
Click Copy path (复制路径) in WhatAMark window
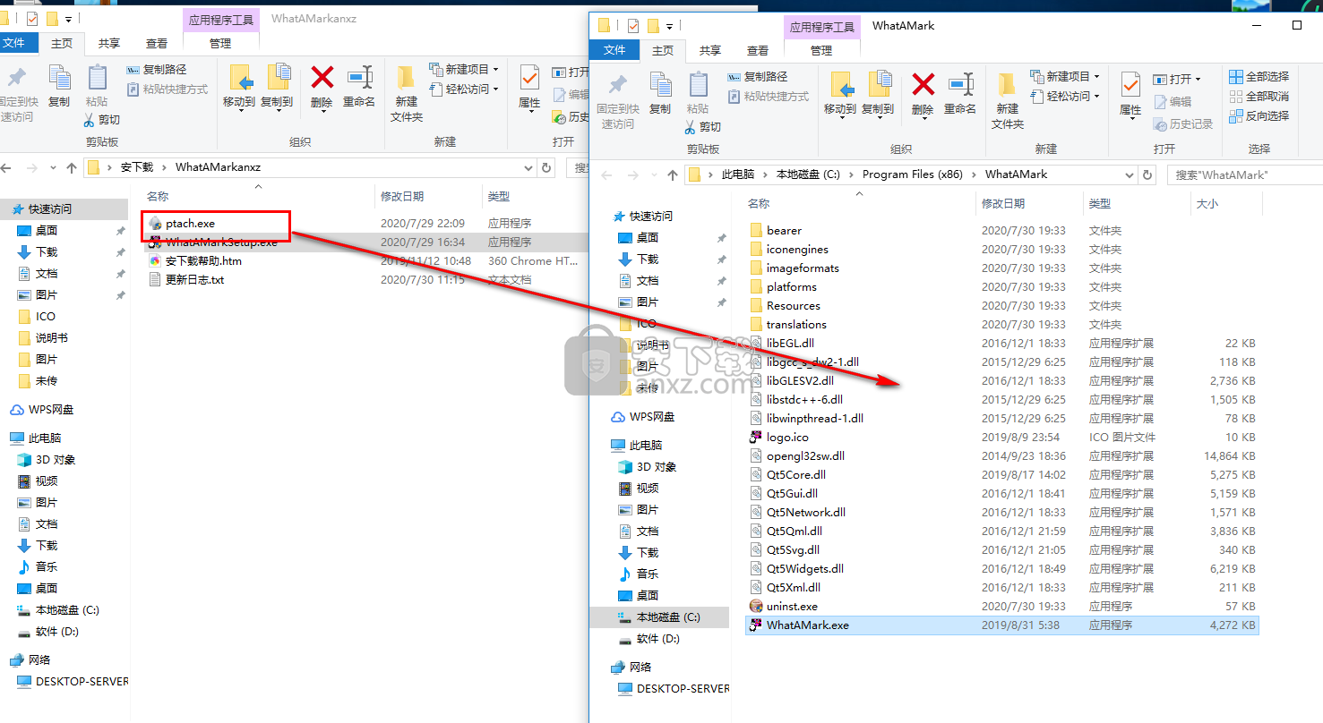click(758, 77)
